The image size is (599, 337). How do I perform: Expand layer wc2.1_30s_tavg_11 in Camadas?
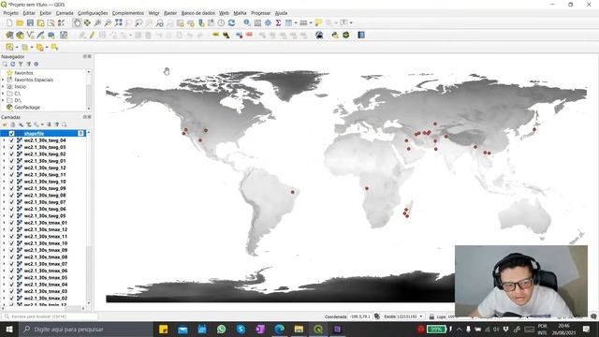tap(4, 175)
